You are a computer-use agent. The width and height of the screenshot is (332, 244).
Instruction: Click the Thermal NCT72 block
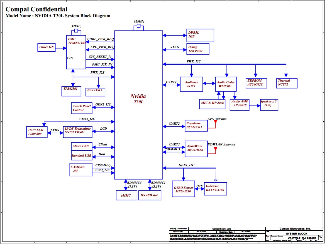click(x=287, y=83)
